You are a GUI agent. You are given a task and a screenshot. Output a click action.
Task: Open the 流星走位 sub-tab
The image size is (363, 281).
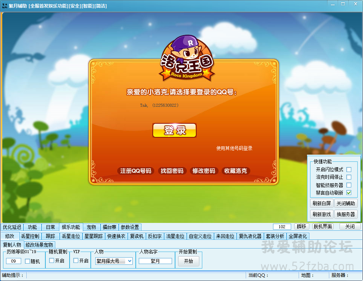(x=175, y=236)
